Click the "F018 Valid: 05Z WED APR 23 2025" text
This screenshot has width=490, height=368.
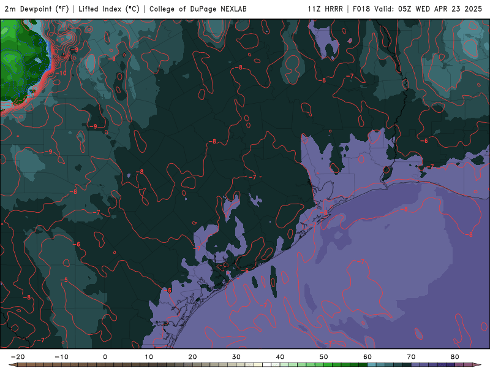418,9
